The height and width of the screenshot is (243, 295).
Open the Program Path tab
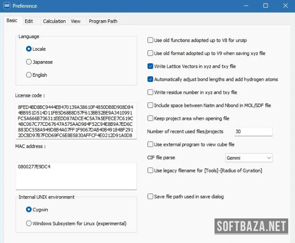(103, 21)
